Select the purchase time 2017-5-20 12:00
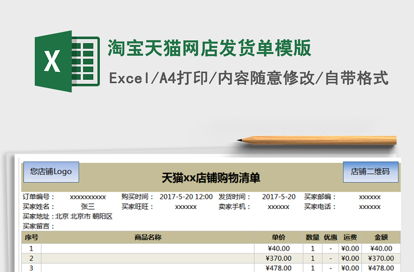This screenshot has width=414, height=272. tap(186, 197)
